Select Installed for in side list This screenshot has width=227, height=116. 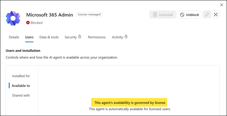21,76
